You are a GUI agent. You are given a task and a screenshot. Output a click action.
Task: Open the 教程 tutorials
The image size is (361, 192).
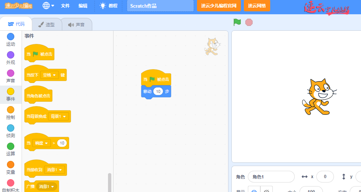tap(108, 6)
